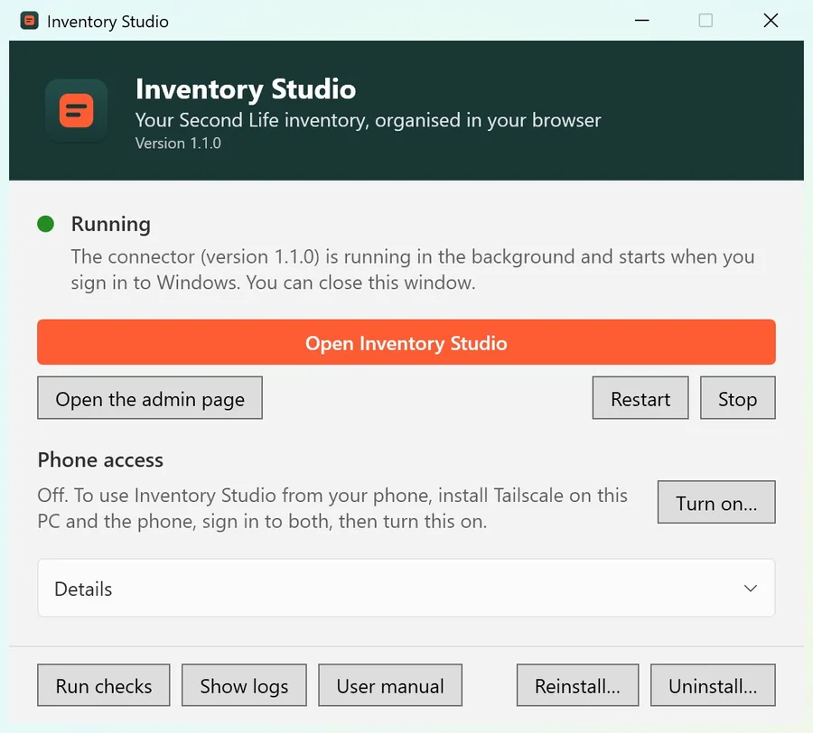Click the Reinstall... button

pyautogui.click(x=577, y=685)
